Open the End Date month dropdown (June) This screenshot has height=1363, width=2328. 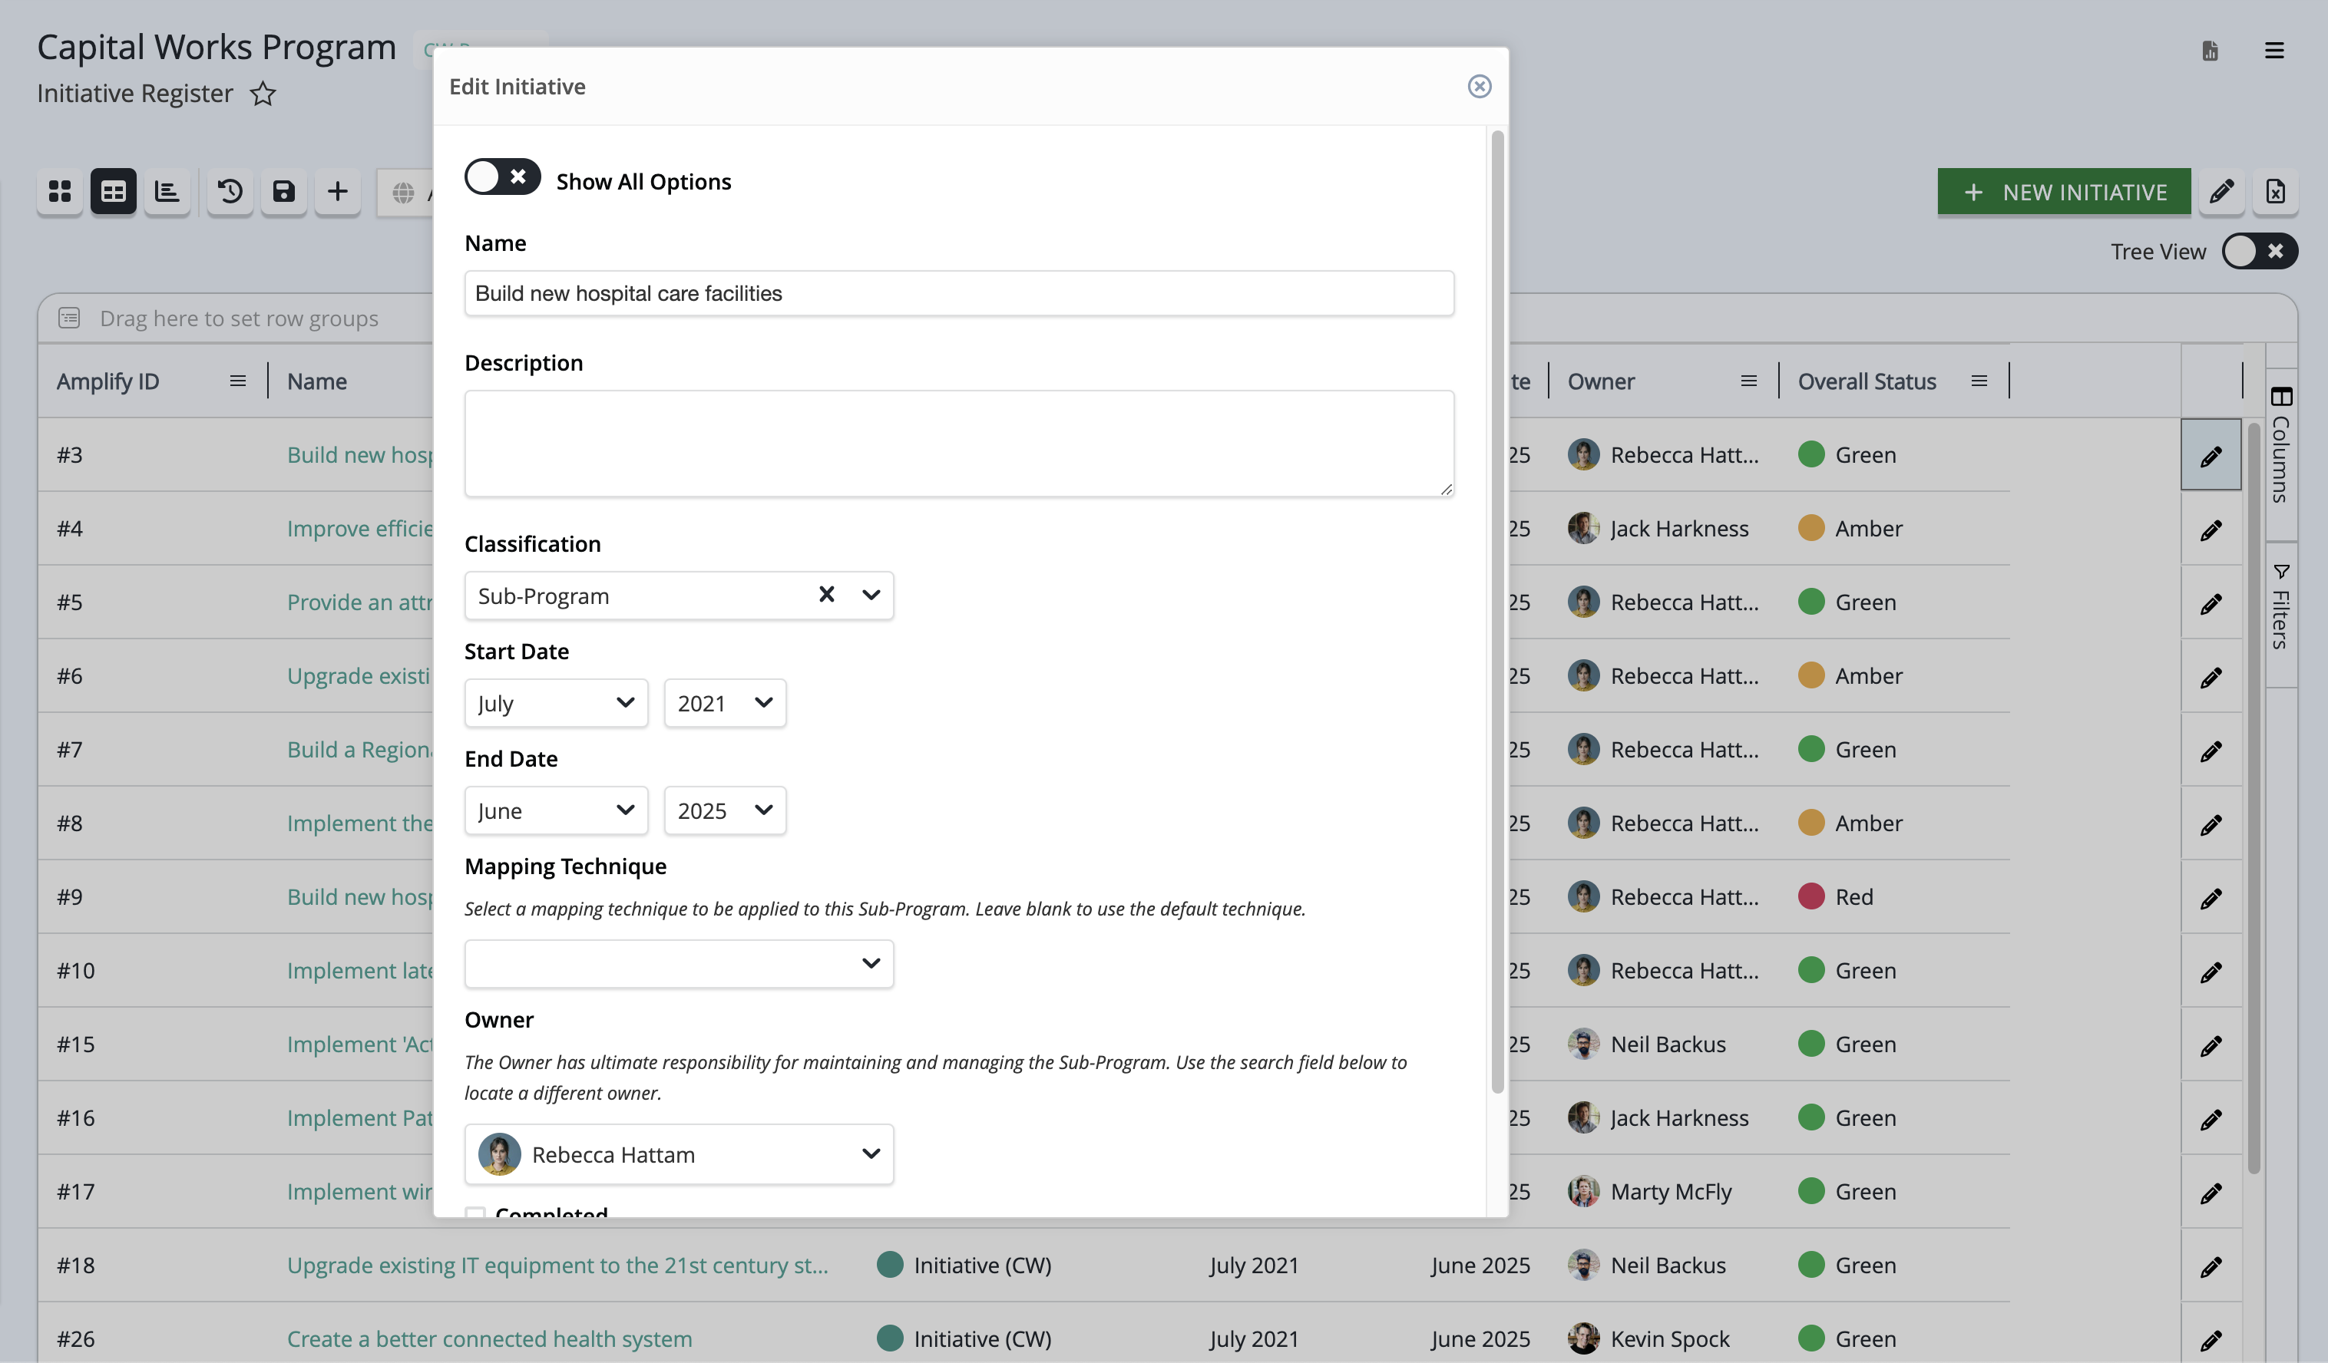(556, 810)
